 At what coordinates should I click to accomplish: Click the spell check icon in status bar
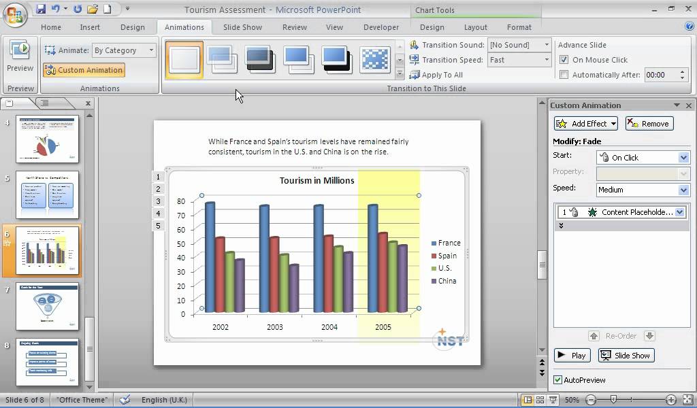point(125,400)
